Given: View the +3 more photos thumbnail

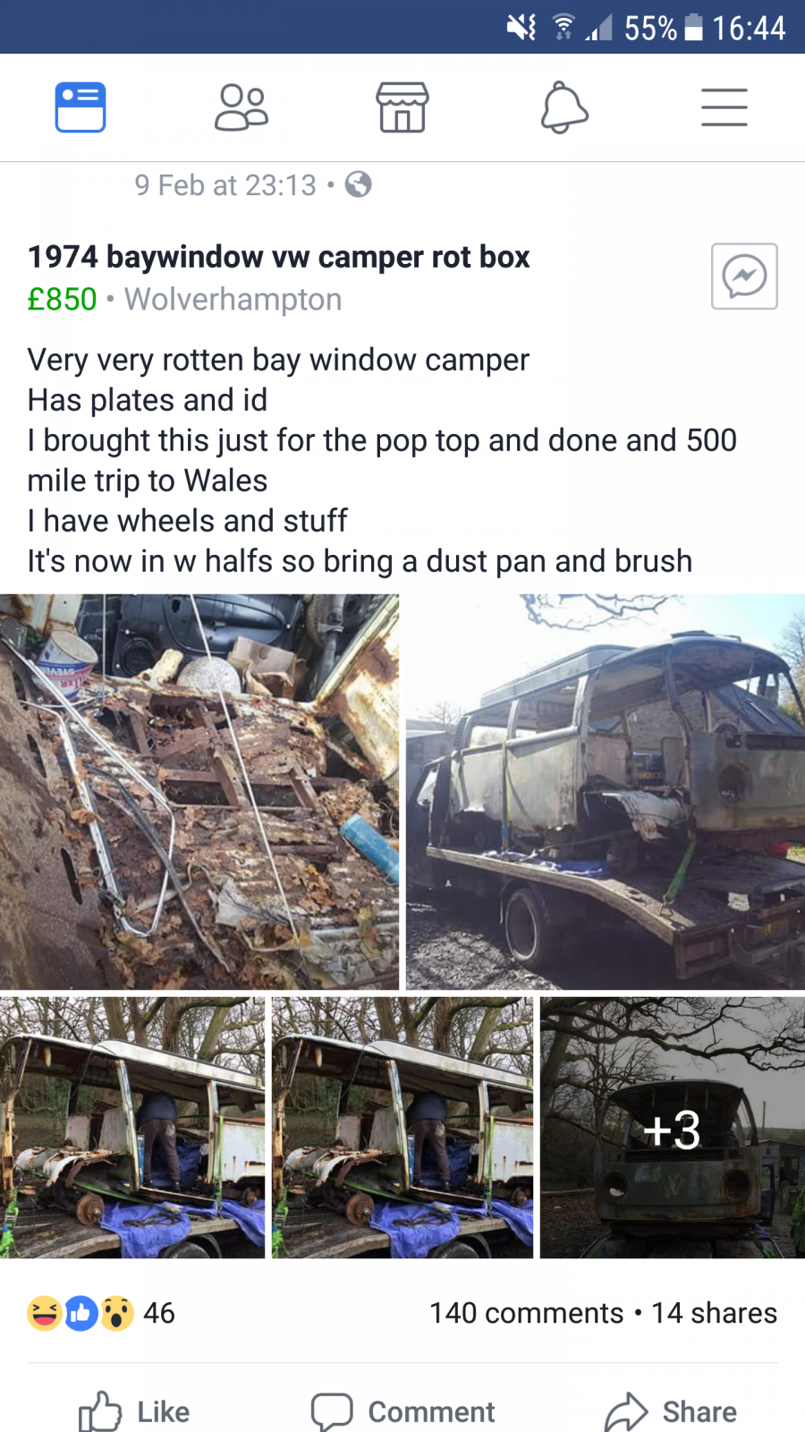Looking at the screenshot, I should point(673,1128).
